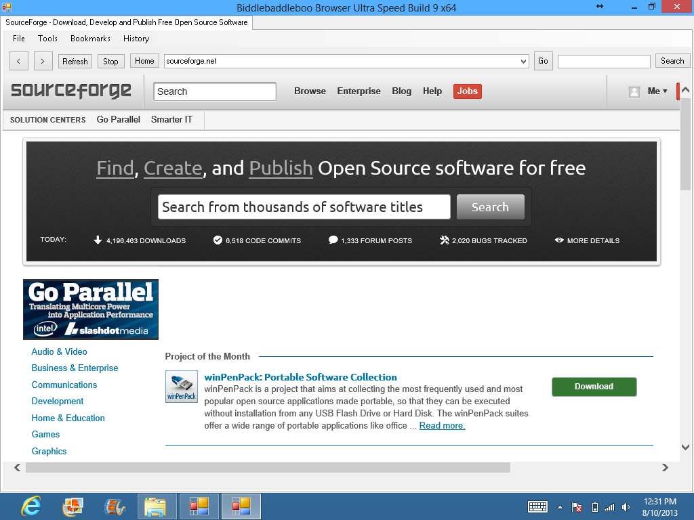Image resolution: width=694 pixels, height=520 pixels.
Task: Click the green Download button
Action: [x=594, y=387]
